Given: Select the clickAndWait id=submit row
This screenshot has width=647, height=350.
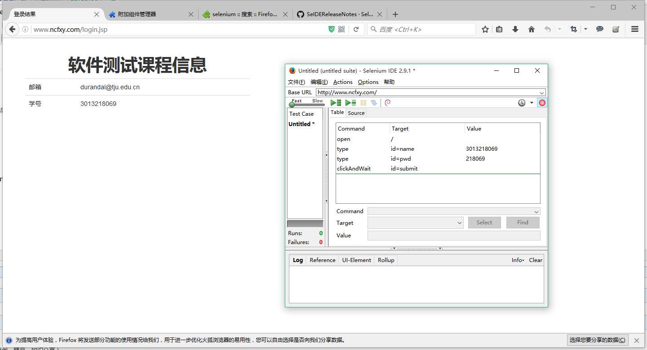Looking at the screenshot, I should (x=438, y=169).
